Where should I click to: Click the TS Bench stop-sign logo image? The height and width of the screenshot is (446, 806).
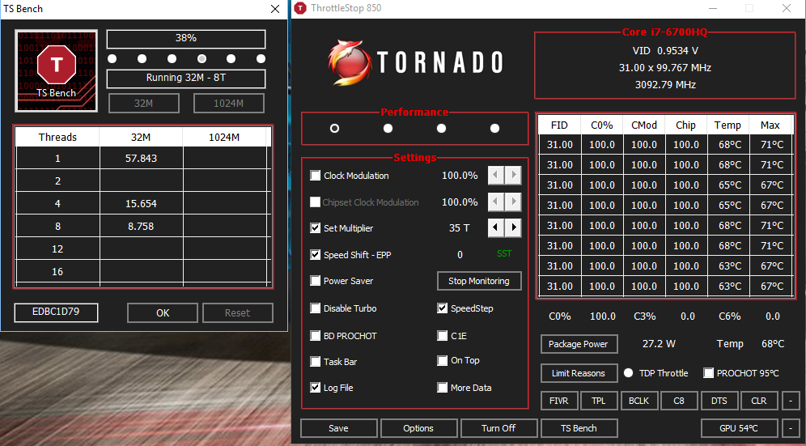pyautogui.click(x=57, y=70)
